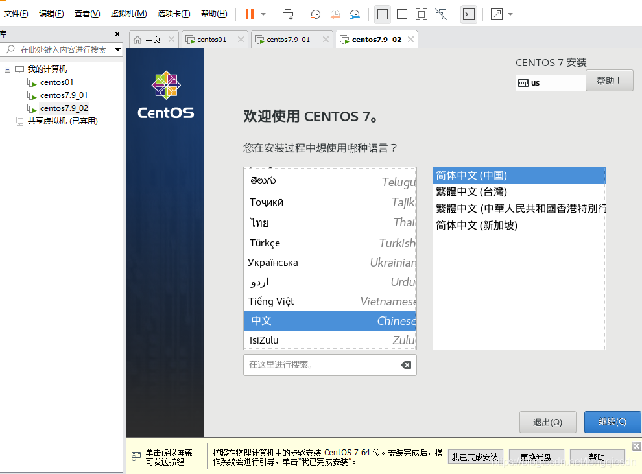Click the 帮助 button in the hint bar
Screen dimensions: 642x474
(x=597, y=456)
